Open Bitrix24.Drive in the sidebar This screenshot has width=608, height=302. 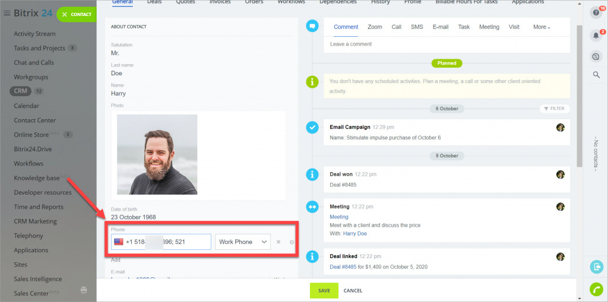[33, 149]
